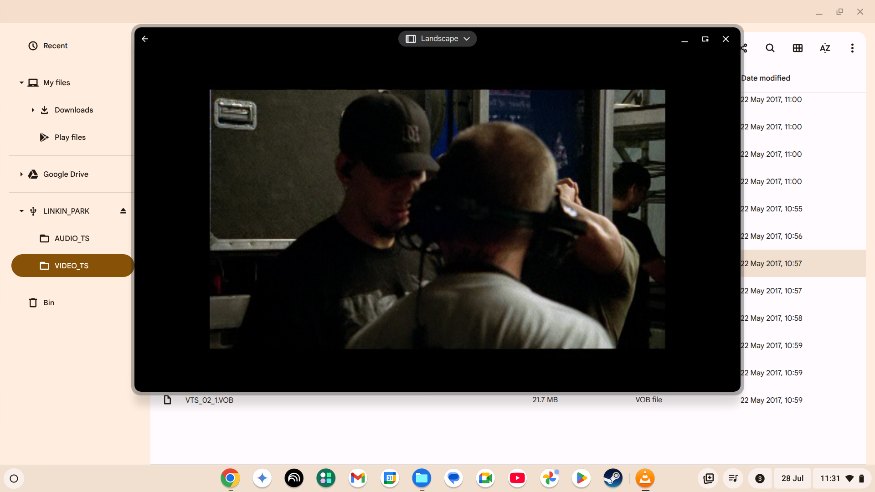Open Recent in the sidebar
875x492 pixels.
pos(55,46)
